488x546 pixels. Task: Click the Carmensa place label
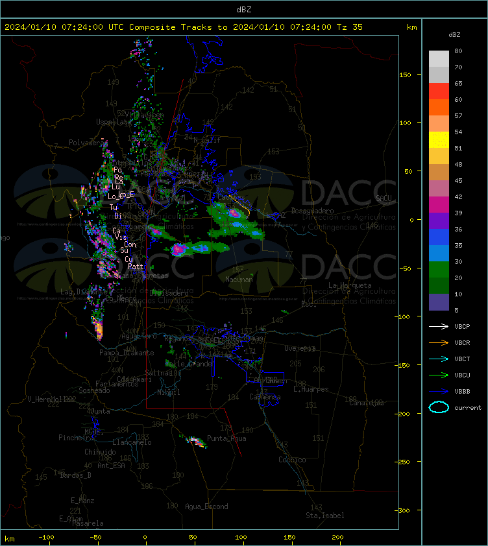[x=265, y=397]
